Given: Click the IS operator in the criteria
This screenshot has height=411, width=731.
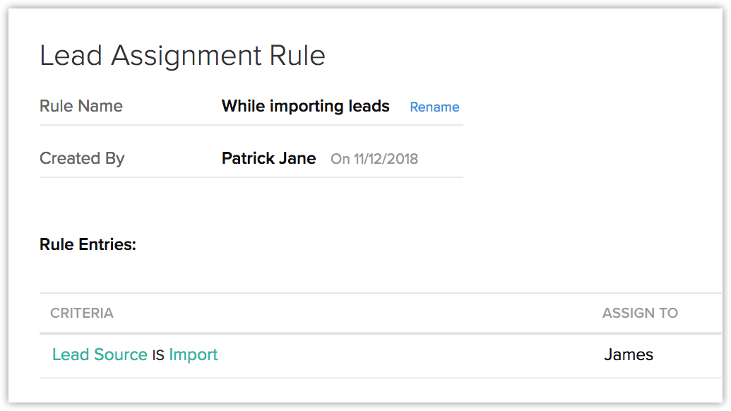Looking at the screenshot, I should tap(158, 355).
